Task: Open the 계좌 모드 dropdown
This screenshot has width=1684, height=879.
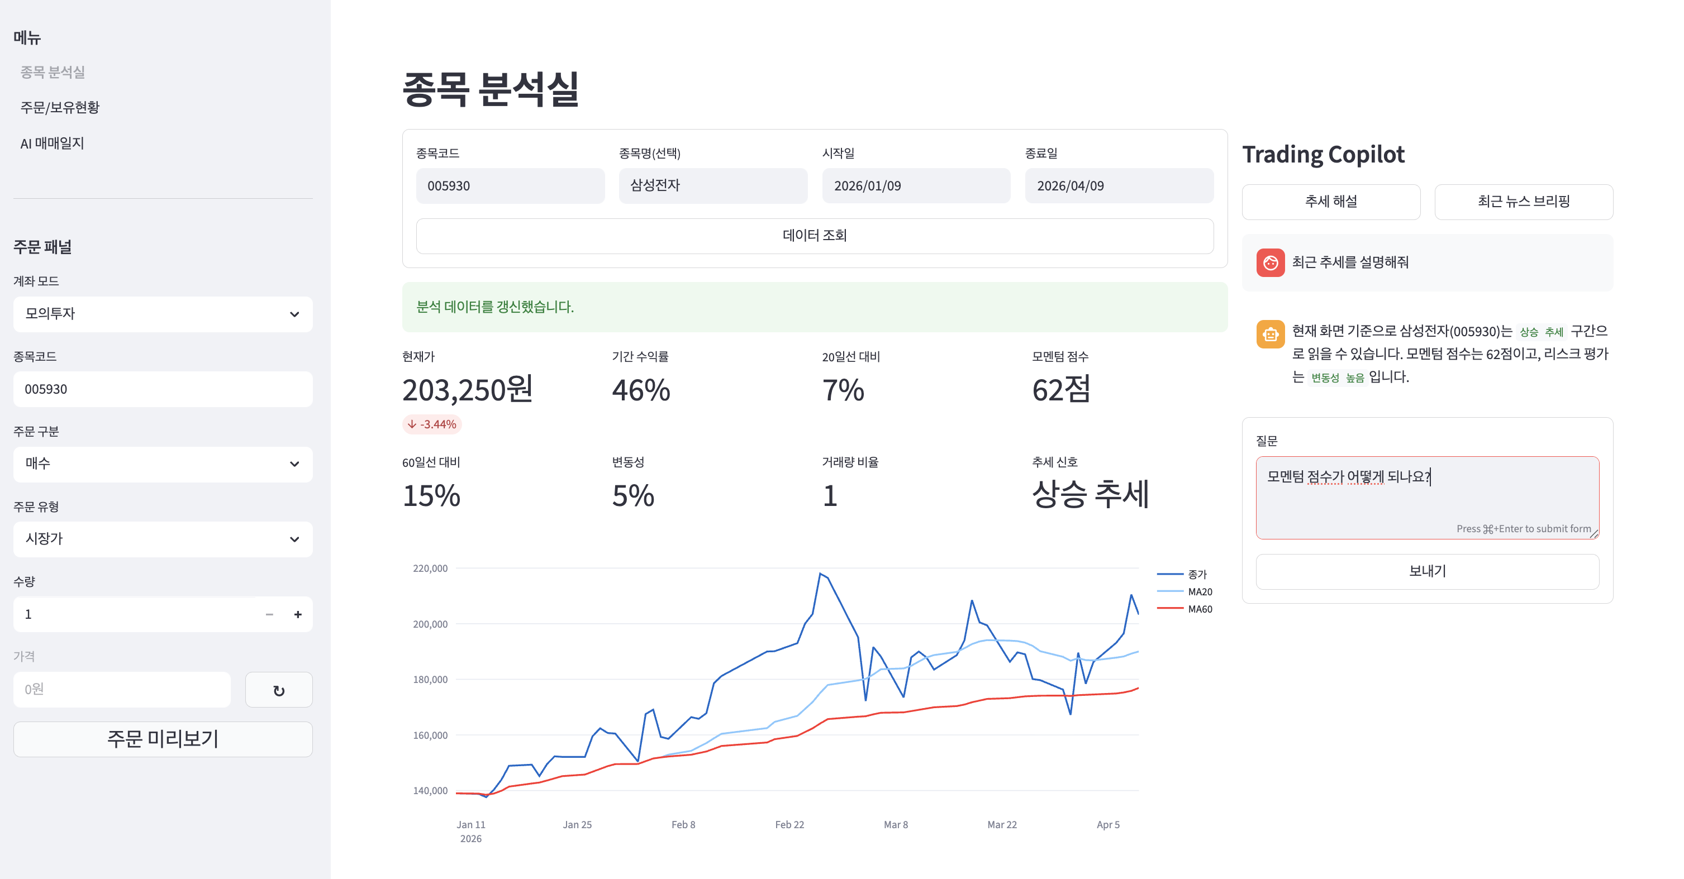Action: pos(162,314)
